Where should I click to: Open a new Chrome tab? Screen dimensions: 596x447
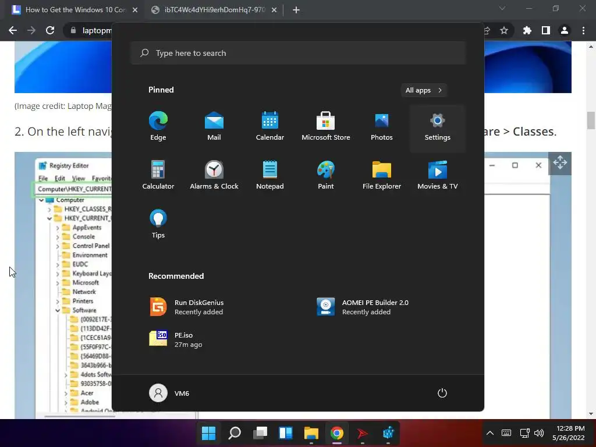pos(296,10)
